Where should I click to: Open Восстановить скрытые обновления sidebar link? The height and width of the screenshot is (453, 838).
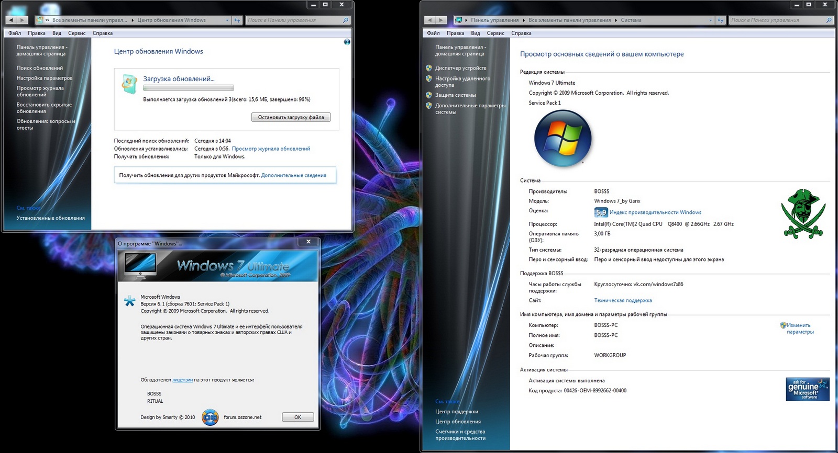click(44, 108)
